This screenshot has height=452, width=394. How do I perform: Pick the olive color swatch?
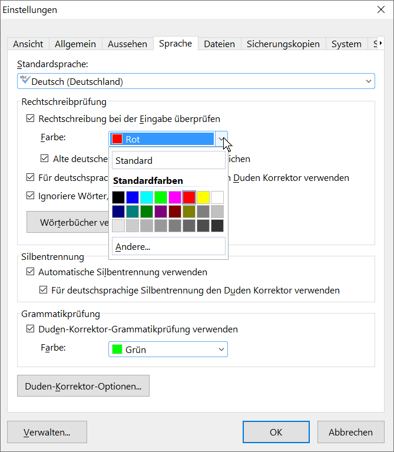click(189, 212)
